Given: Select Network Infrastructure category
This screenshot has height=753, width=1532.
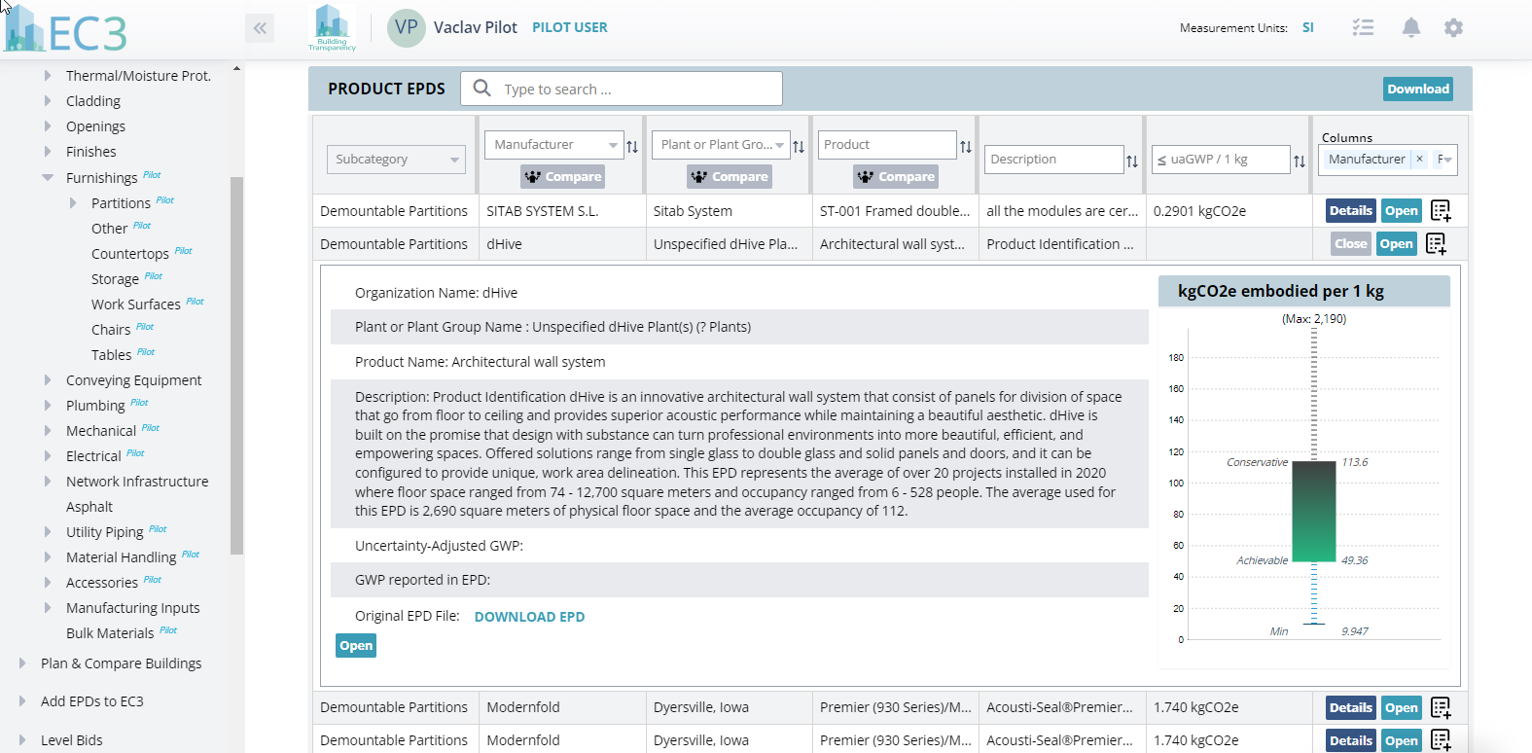Looking at the screenshot, I should (x=137, y=481).
